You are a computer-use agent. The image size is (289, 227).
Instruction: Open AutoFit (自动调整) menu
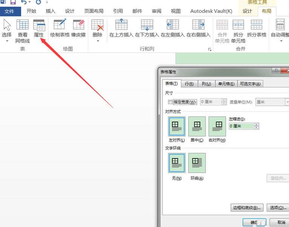(280, 30)
